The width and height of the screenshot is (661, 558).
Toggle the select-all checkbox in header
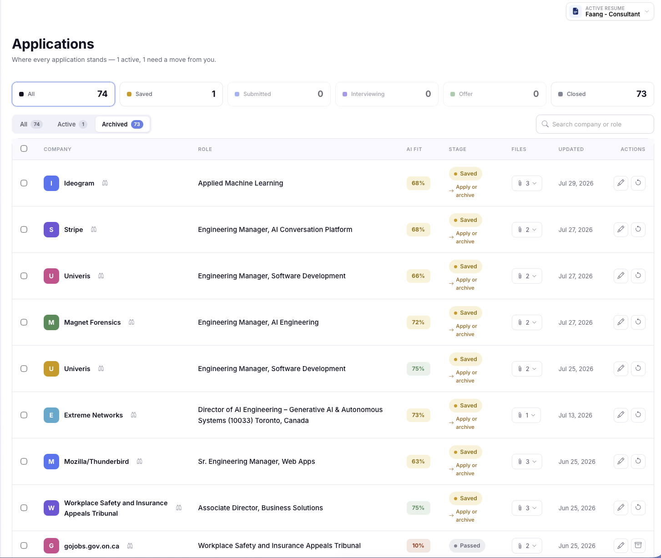click(x=24, y=149)
